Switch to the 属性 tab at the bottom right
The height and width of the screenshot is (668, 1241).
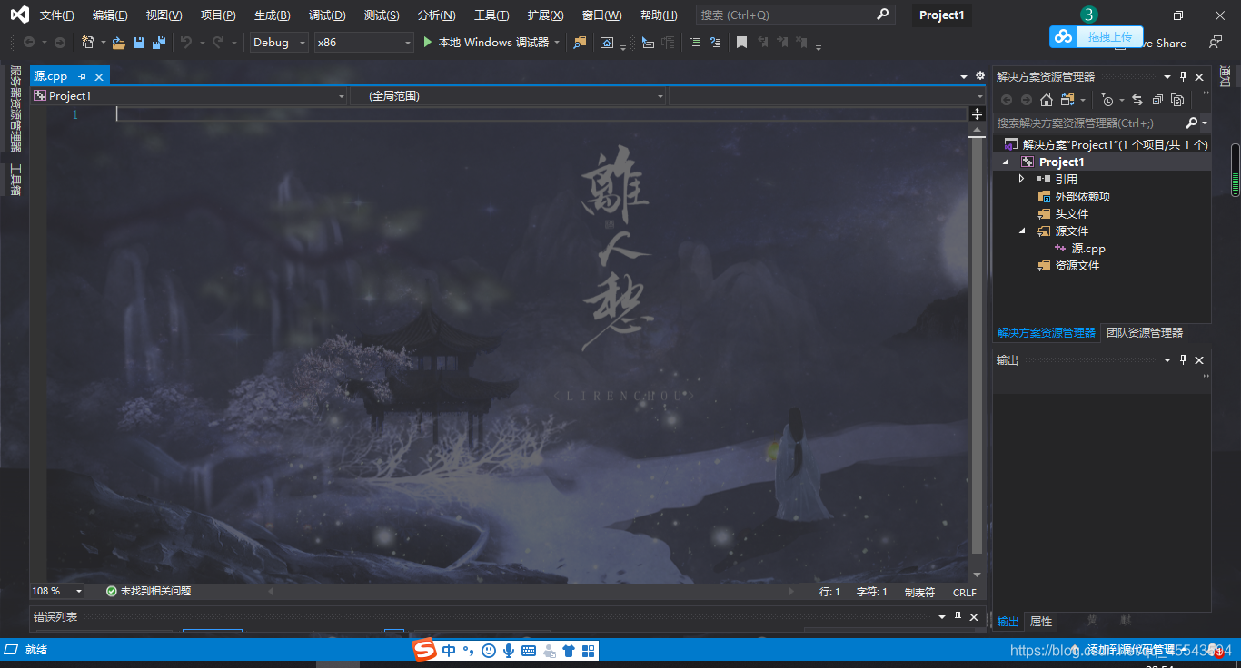point(1041,622)
